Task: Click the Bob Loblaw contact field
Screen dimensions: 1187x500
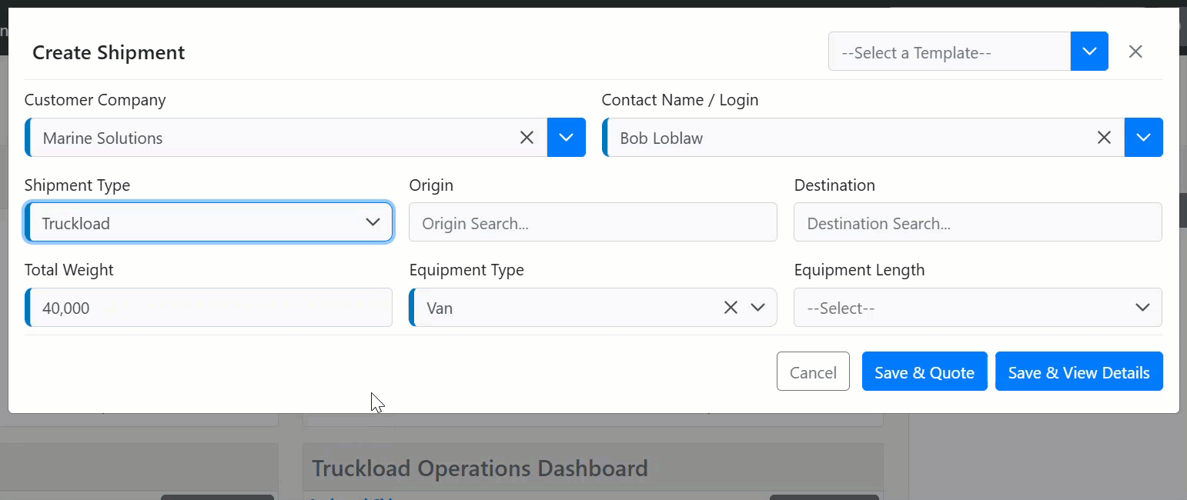Action: tap(847, 138)
